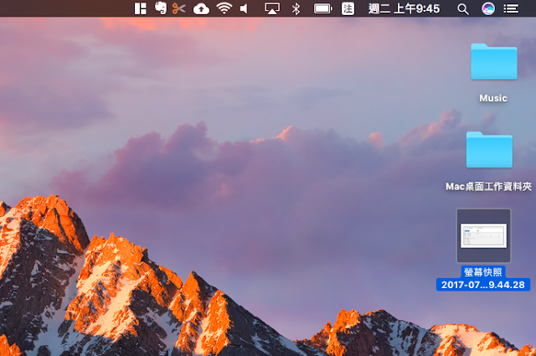This screenshot has width=536, height=356.
Task: Open the Evernote elephant menu bar icon
Action: 160,8
